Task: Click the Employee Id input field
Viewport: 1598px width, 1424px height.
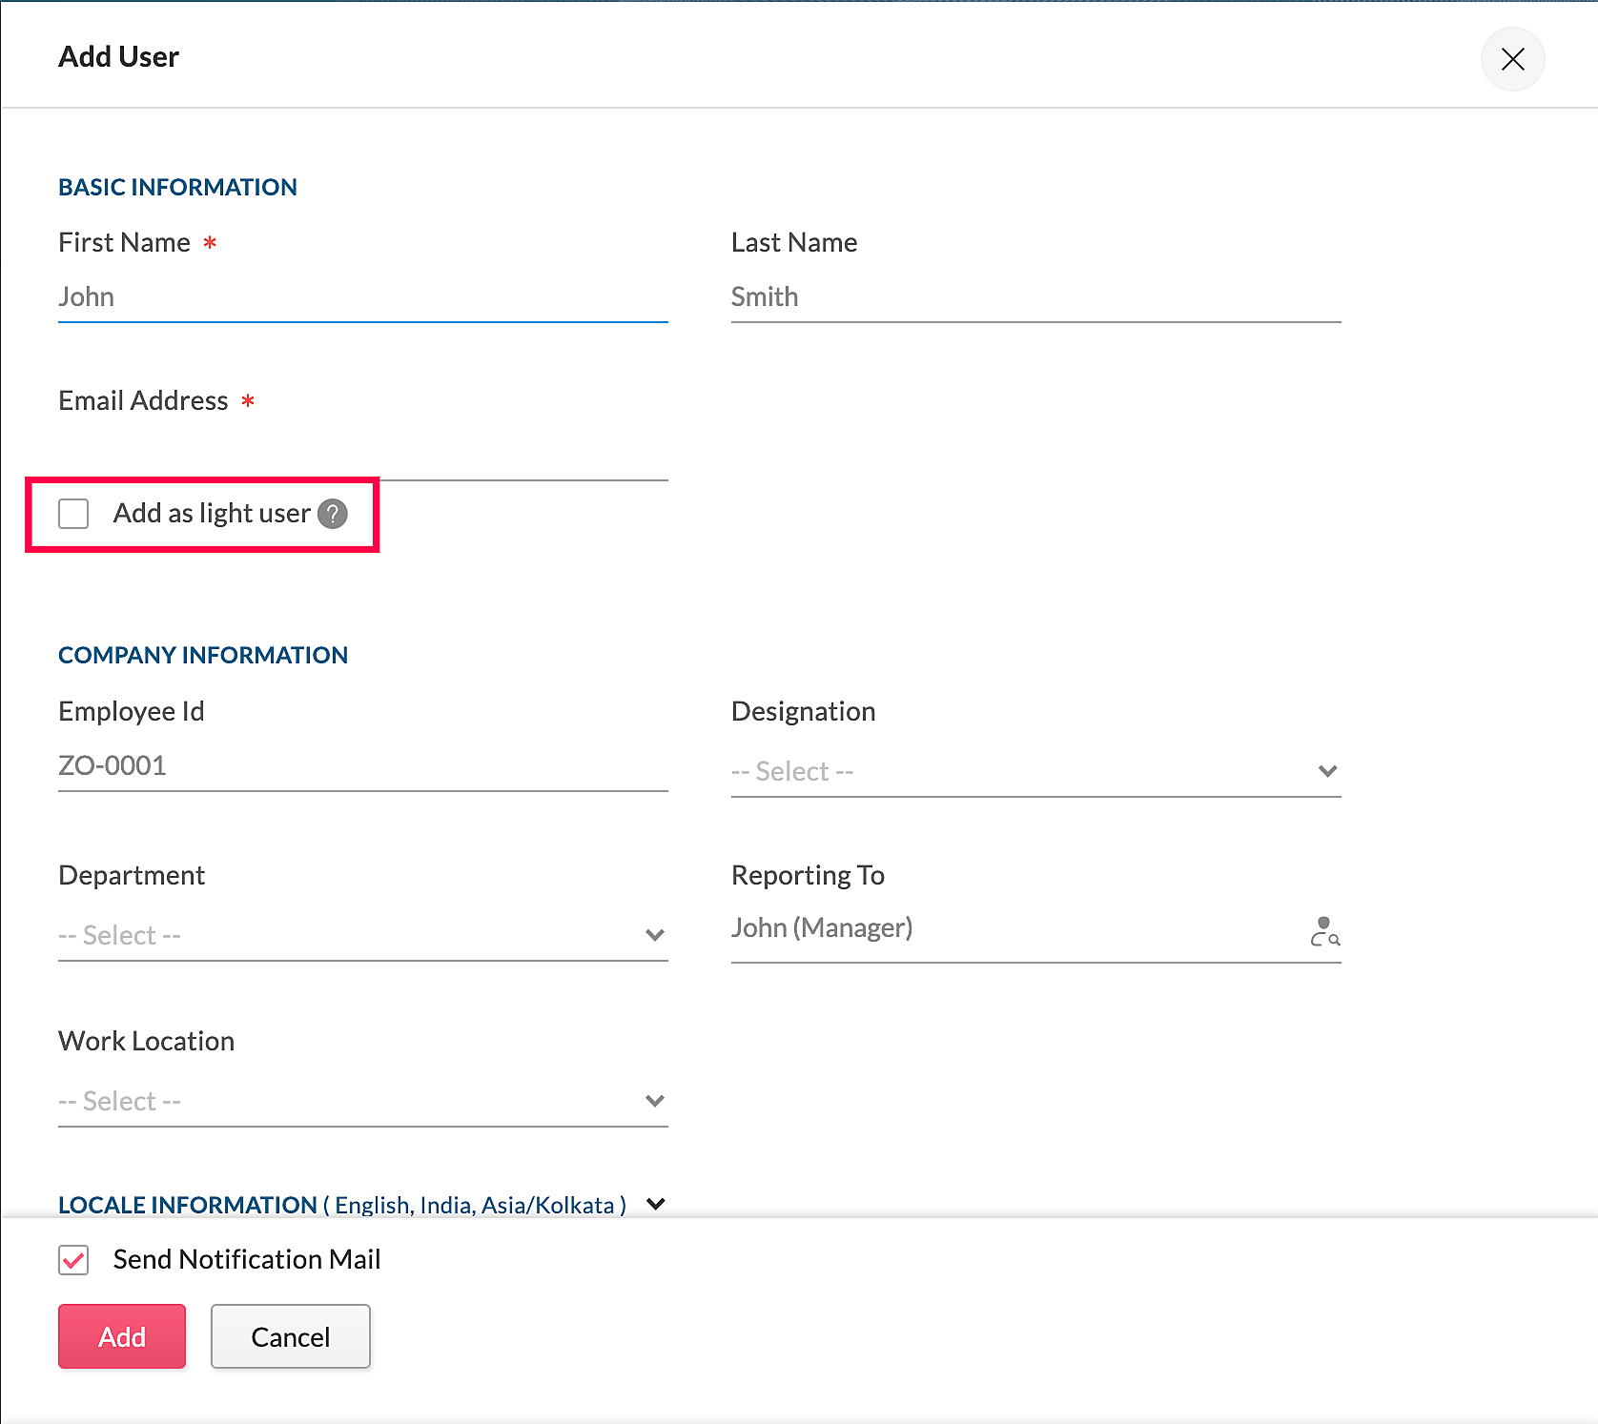Action: click(362, 766)
